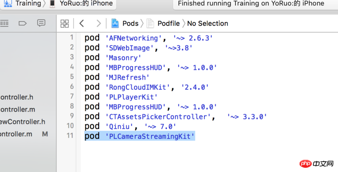Open the related items grid menu
Viewport: 338px width, 172px height.
(x=65, y=24)
